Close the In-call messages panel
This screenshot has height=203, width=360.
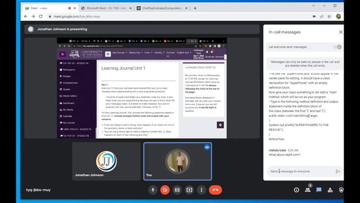click(x=341, y=32)
